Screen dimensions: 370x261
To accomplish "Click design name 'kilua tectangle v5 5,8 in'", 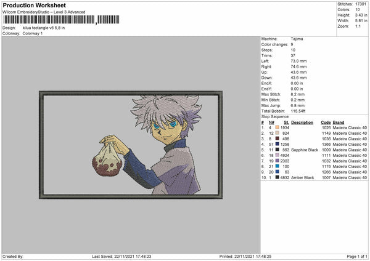I will pos(44,28).
